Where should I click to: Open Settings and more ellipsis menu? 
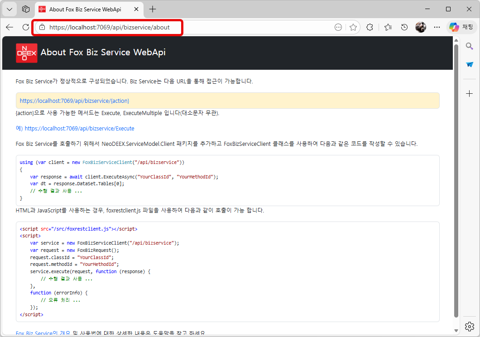tap(437, 27)
